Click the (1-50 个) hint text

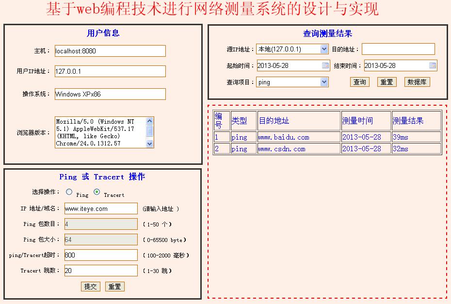coord(157,224)
